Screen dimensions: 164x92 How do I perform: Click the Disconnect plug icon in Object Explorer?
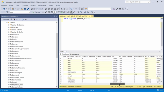[x=14, y=19]
